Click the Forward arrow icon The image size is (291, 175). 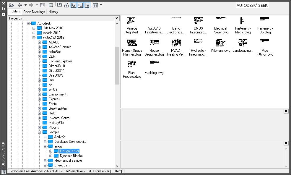click(x=31, y=5)
